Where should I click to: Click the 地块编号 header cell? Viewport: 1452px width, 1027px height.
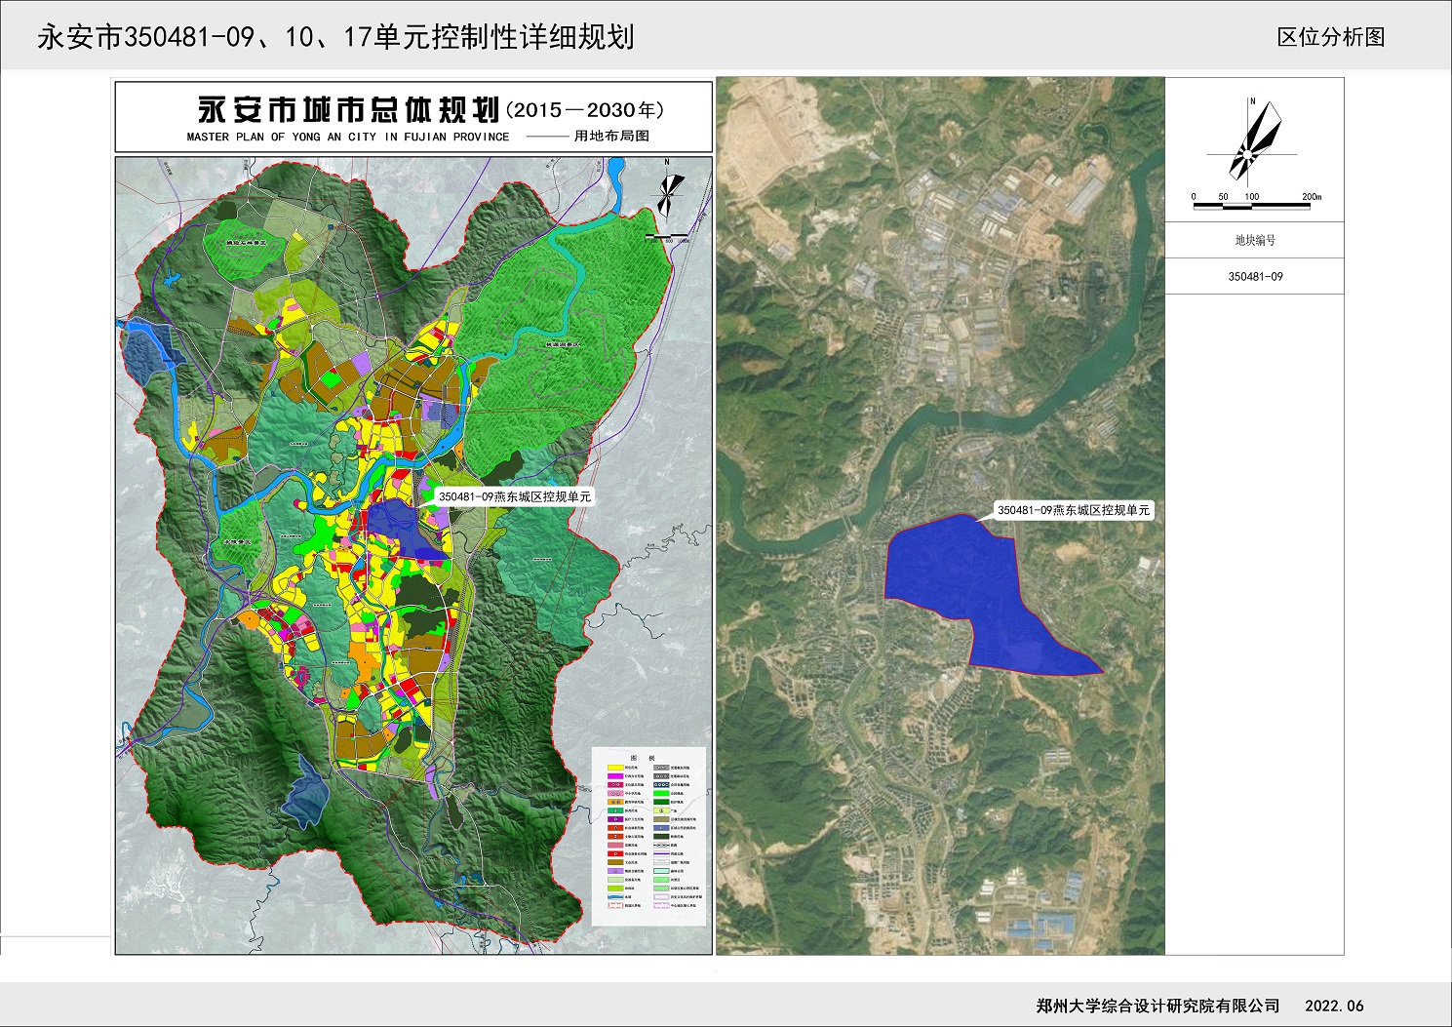point(1255,240)
